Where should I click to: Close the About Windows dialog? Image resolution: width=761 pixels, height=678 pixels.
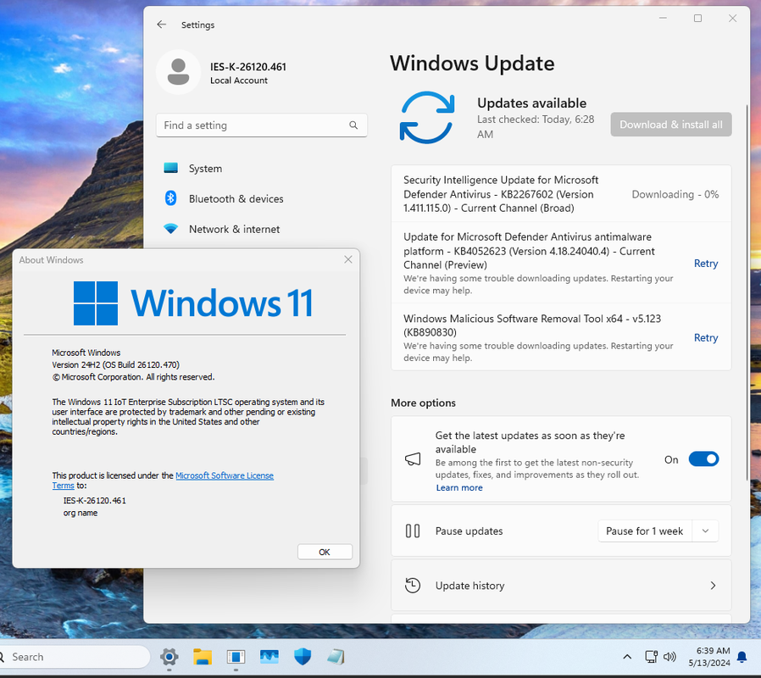coord(348,259)
